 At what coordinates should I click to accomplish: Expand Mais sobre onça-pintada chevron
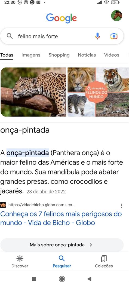[x=91, y=245]
